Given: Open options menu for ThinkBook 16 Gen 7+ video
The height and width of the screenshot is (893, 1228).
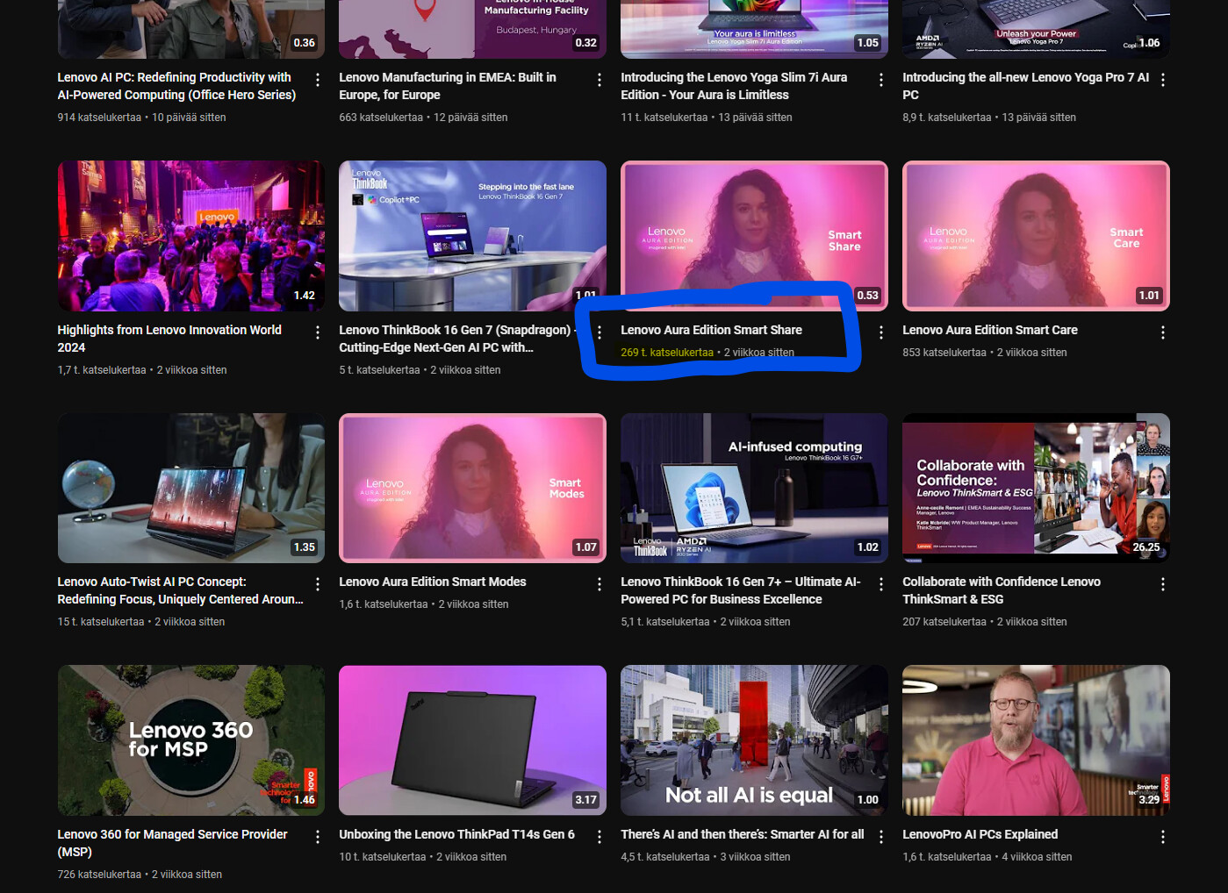Looking at the screenshot, I should (x=881, y=584).
